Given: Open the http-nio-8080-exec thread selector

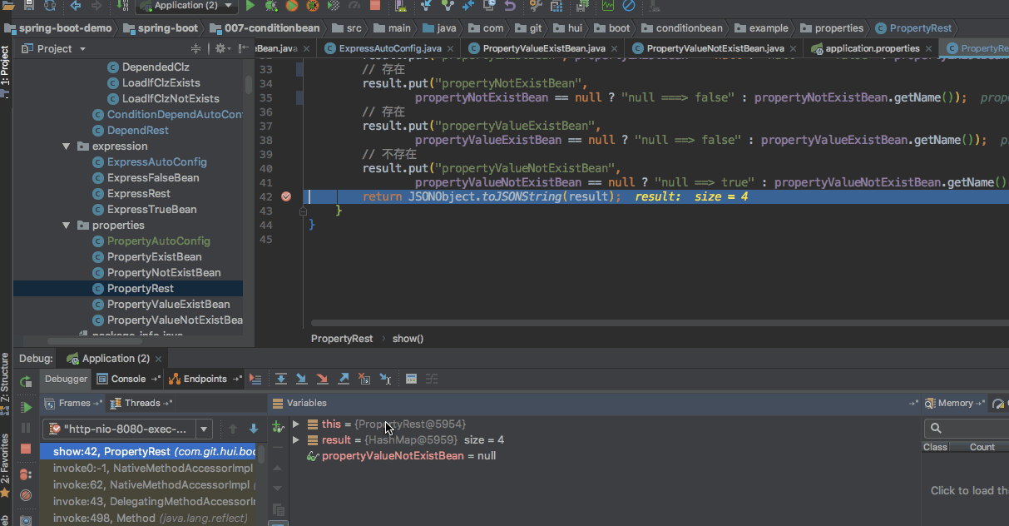Looking at the screenshot, I should click(204, 428).
